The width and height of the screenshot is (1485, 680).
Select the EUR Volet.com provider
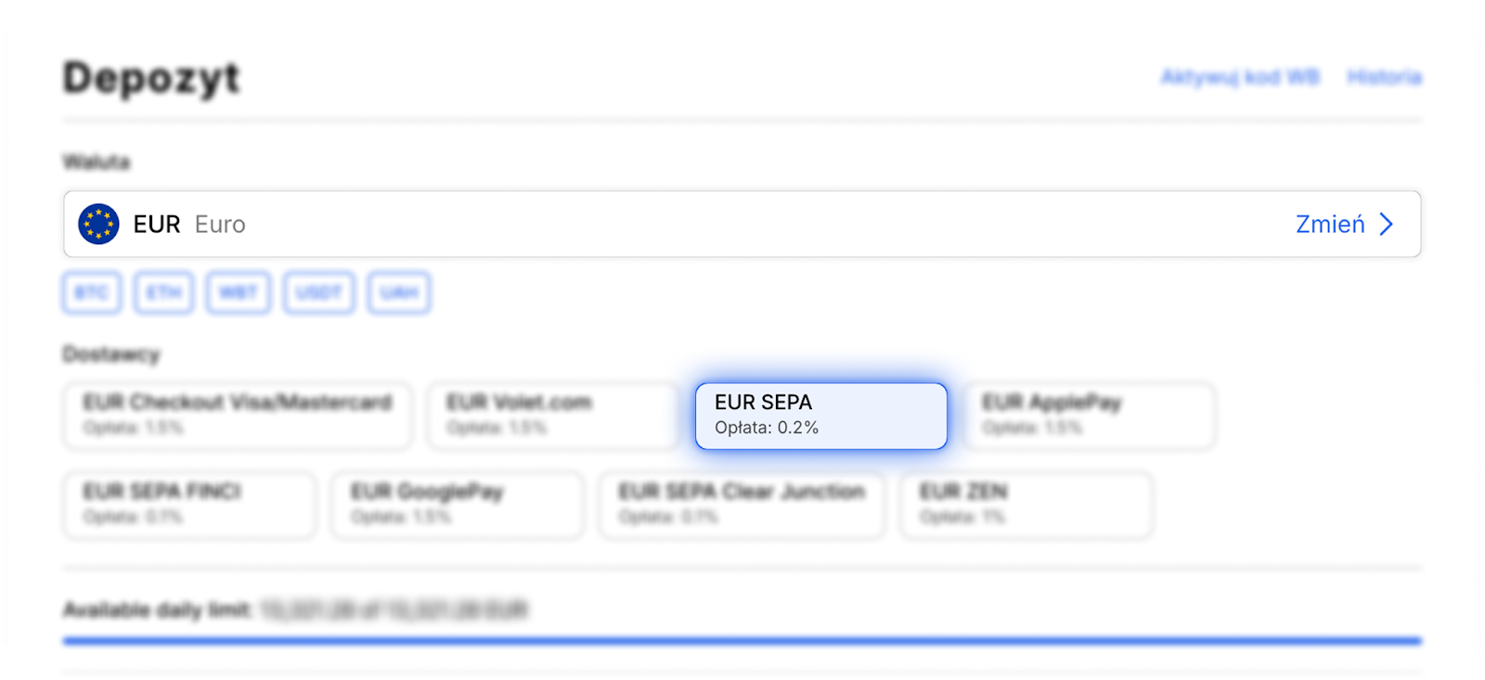[553, 415]
